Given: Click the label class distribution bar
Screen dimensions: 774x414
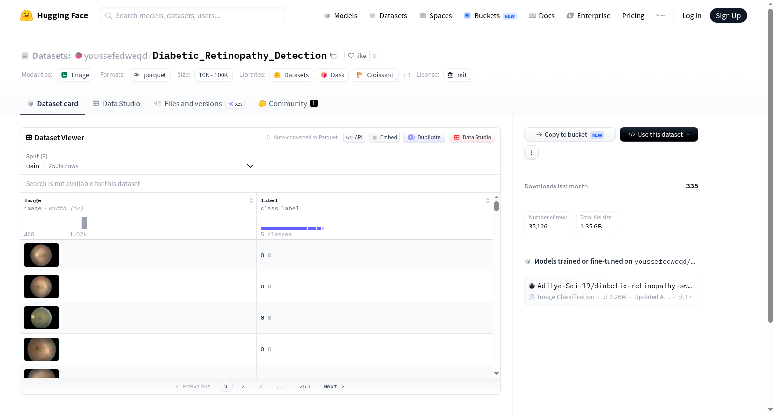Looking at the screenshot, I should (x=292, y=228).
